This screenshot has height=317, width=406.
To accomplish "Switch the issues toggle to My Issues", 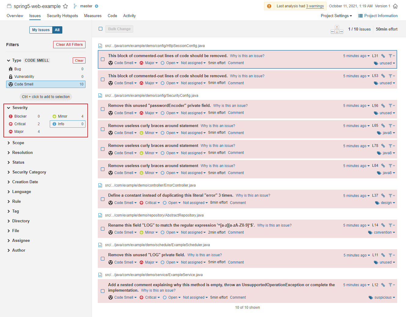I will [x=41, y=30].
